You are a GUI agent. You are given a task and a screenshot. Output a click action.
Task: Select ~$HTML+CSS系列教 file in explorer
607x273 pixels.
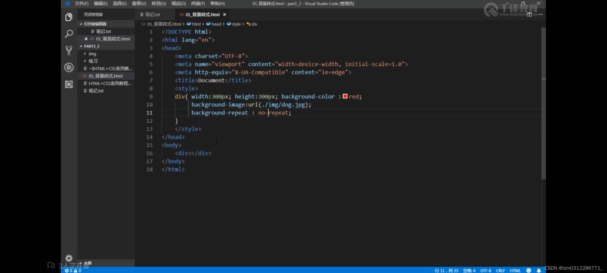coord(106,69)
